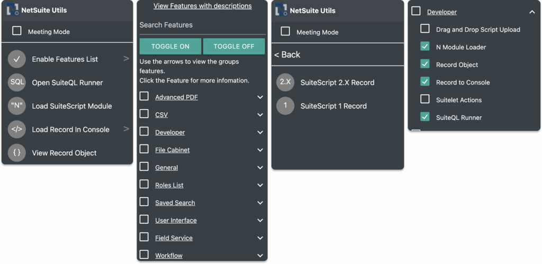
Task: Uncheck the Record to Console checkbox
Action: (425, 82)
